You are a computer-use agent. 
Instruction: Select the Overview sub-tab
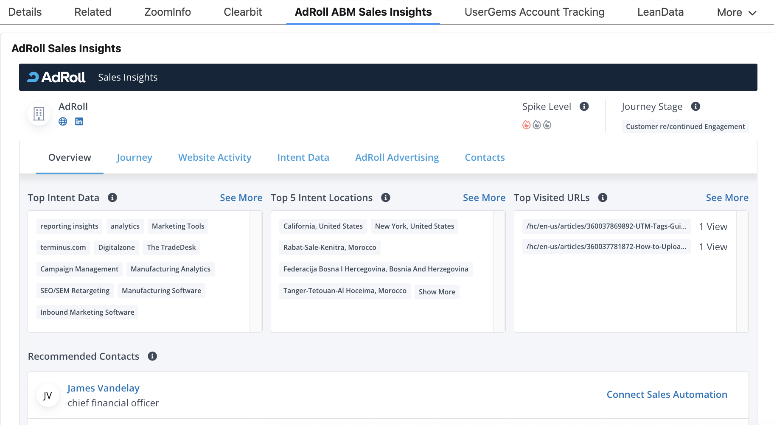[70, 157]
